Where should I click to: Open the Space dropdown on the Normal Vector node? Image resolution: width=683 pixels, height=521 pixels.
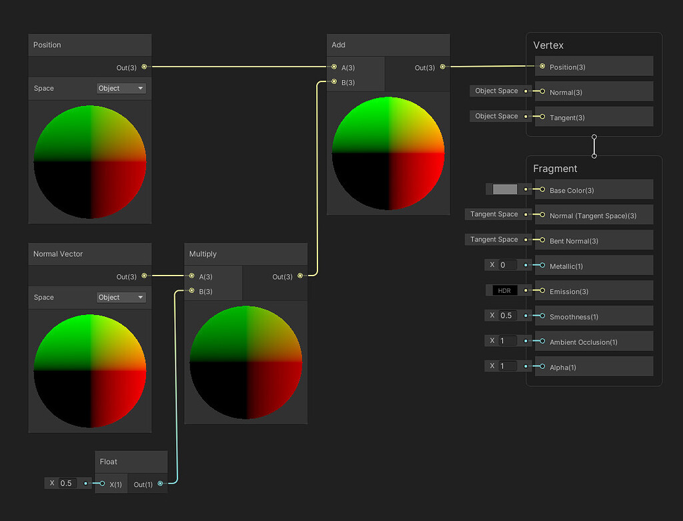[121, 297]
